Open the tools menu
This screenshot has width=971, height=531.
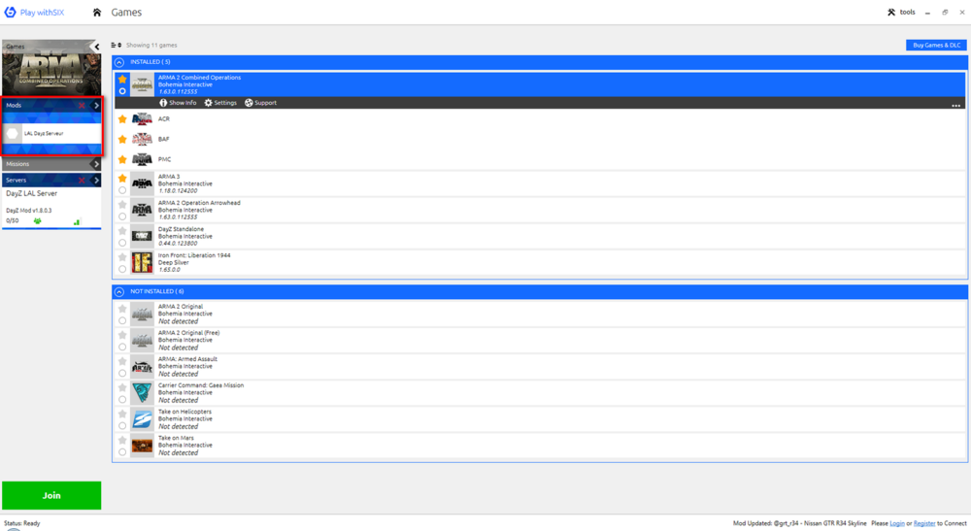pyautogui.click(x=901, y=12)
